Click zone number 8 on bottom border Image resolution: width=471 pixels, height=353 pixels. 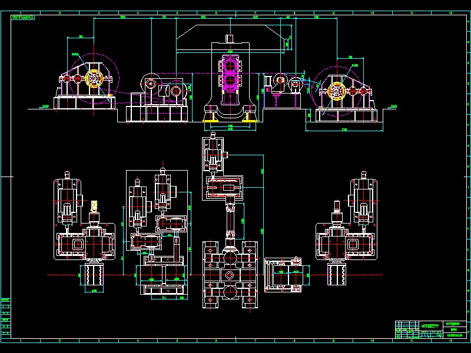pos(294,341)
